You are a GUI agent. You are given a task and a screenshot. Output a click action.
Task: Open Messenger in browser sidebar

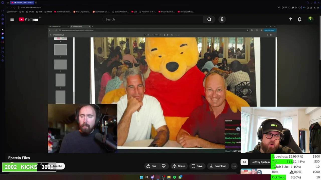click(3, 38)
